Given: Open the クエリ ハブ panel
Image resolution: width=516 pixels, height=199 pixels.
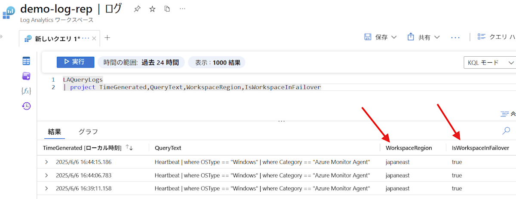Looking at the screenshot, I should point(497,37).
